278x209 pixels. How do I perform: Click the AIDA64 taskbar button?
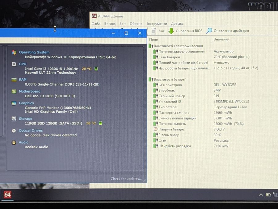click(7, 194)
